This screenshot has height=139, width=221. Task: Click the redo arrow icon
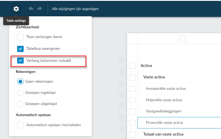[x=40, y=9]
